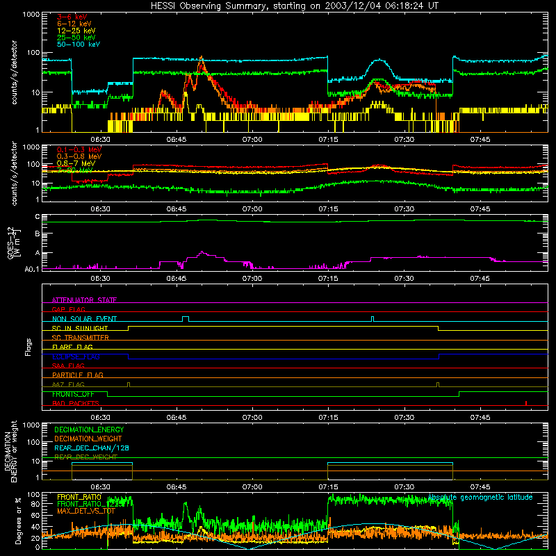Screen dimensions: 556x556
Task: Click the REAR_DEC_CHAN/128 legend label
Action: point(92,448)
